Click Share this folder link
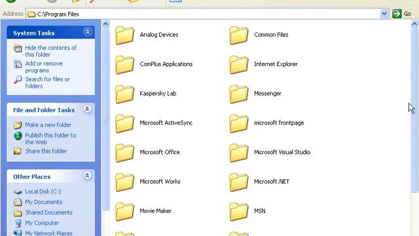Image resolution: width=419 pixels, height=236 pixels. 46,151
